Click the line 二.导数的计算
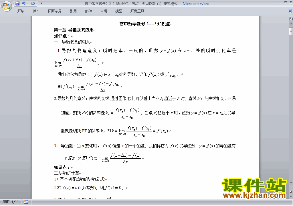293x206 pixels. (x=66, y=173)
